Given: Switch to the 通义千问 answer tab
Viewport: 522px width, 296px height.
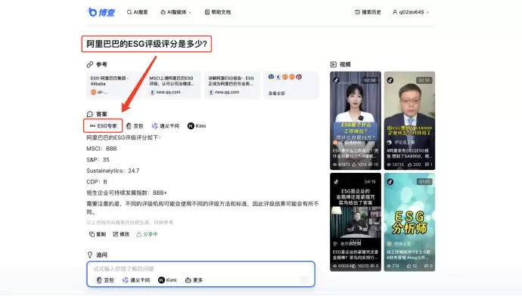Looking at the screenshot, I should 166,126.
